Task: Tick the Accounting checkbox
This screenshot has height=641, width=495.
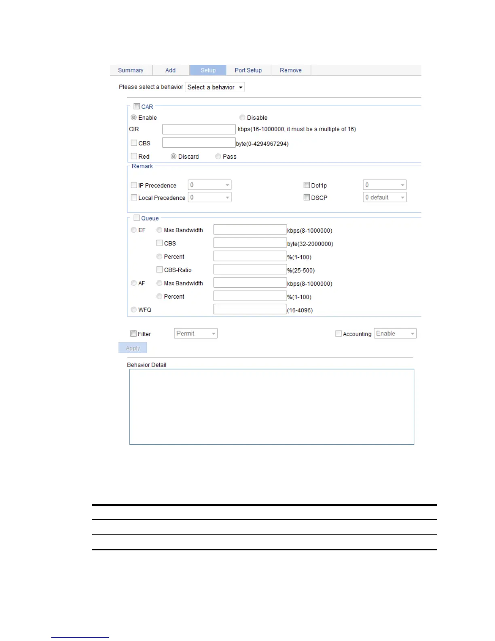Action: tap(338, 333)
